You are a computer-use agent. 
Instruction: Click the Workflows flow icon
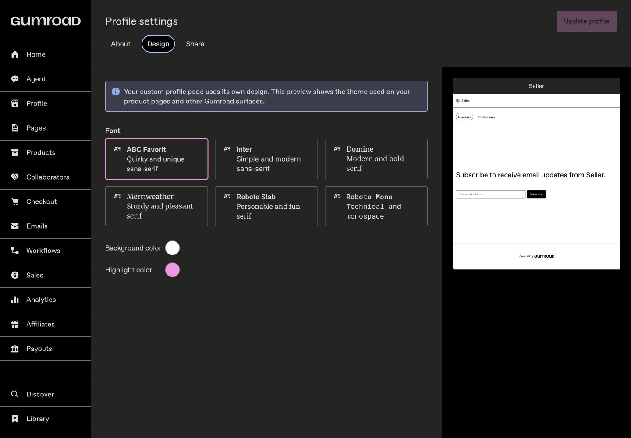tap(15, 251)
